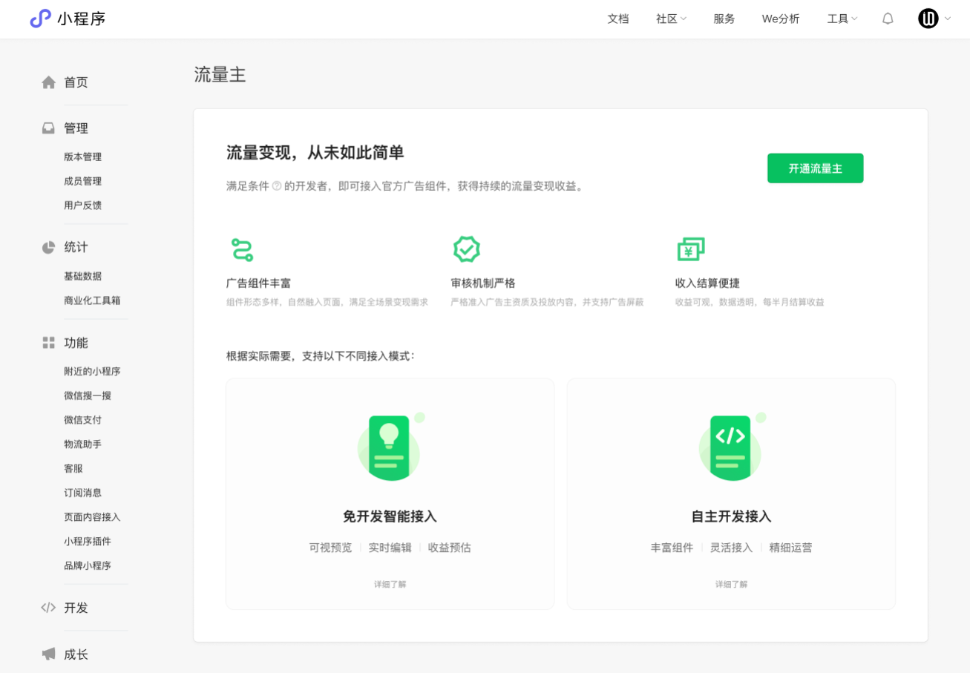Open the We分析 top menu
The width and height of the screenshot is (970, 673).
tap(781, 19)
